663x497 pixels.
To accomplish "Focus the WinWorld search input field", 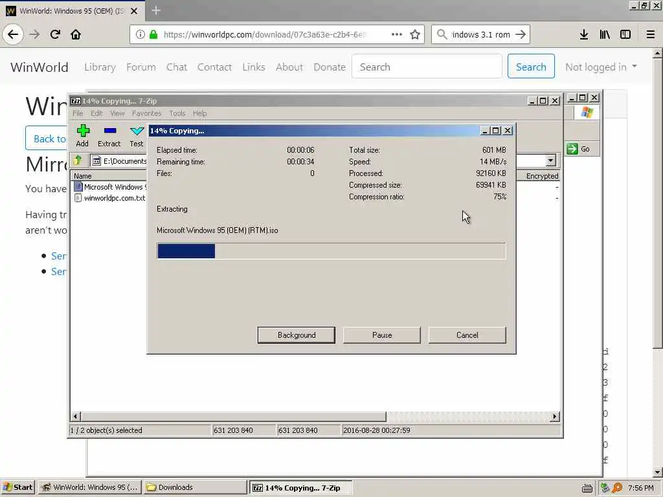I will click(427, 67).
